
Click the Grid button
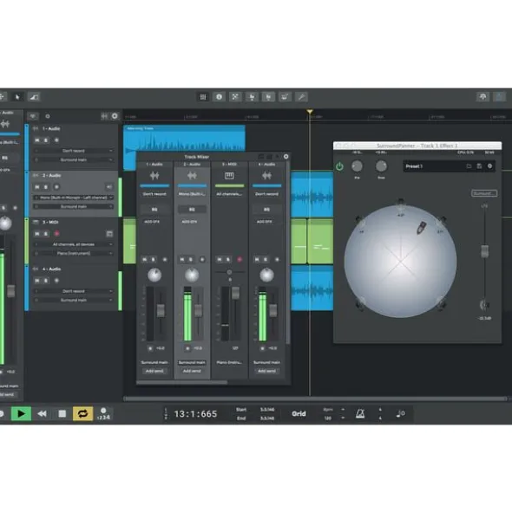point(299,414)
